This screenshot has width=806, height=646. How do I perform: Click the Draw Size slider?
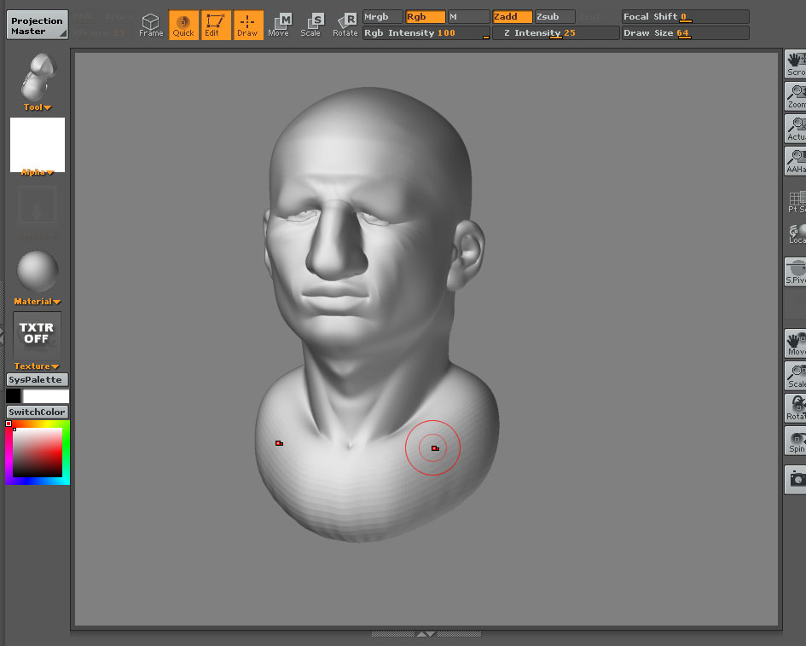[685, 33]
